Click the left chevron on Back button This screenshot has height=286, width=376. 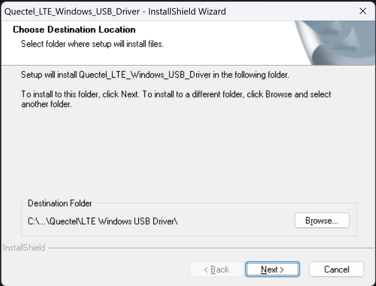pyautogui.click(x=206, y=270)
